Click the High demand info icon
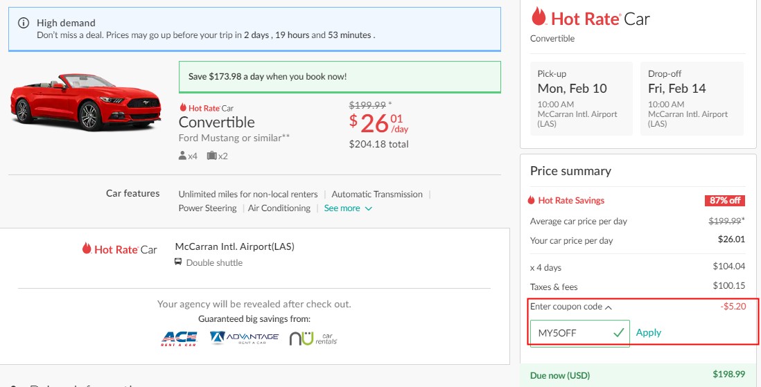The height and width of the screenshot is (387, 761). click(x=24, y=23)
